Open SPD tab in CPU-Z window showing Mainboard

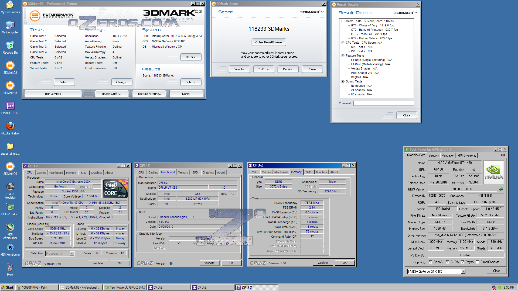[x=195, y=172]
